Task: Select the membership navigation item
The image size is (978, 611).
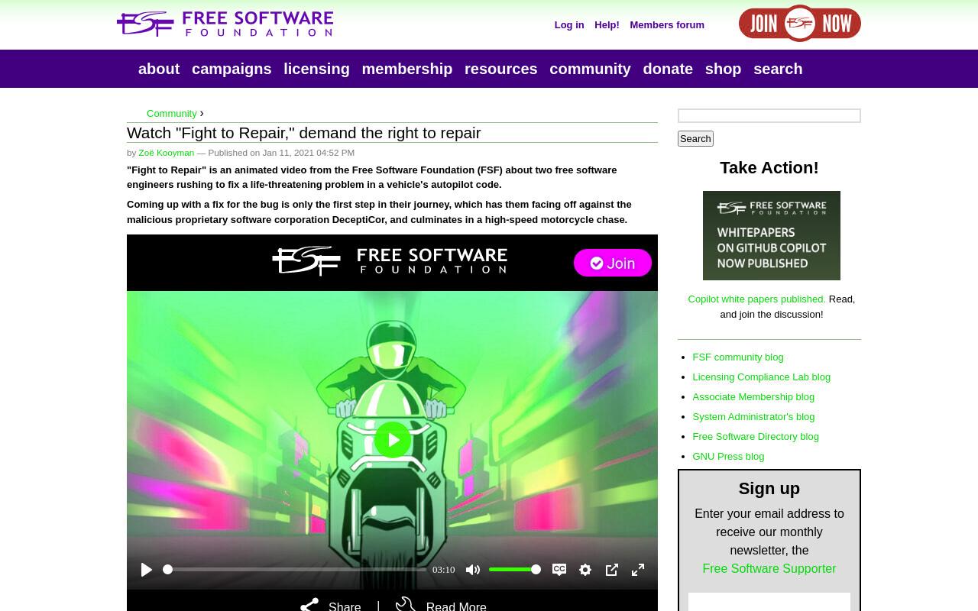Action: click(407, 69)
